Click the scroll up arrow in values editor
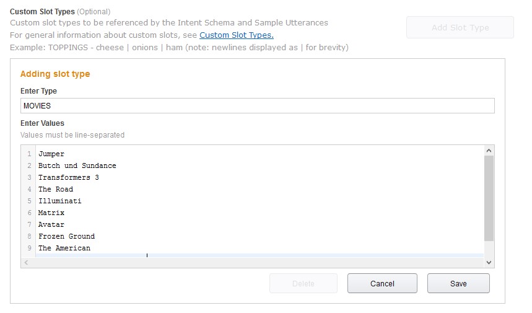Image resolution: width=532 pixels, height=313 pixels. tap(489, 151)
